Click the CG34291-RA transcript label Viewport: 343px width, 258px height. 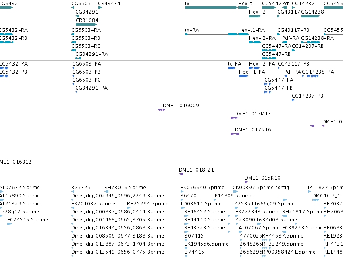pos(91,54)
